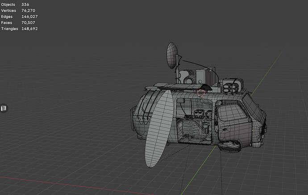Click the triangles count "148,692"
The width and height of the screenshot is (308, 195).
[x=29, y=28]
